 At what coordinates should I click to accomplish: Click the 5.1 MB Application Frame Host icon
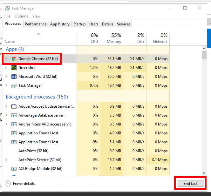click(14, 142)
